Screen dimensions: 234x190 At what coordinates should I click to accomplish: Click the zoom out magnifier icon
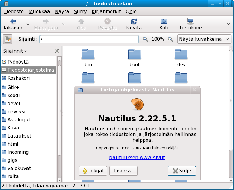click(x=145, y=39)
